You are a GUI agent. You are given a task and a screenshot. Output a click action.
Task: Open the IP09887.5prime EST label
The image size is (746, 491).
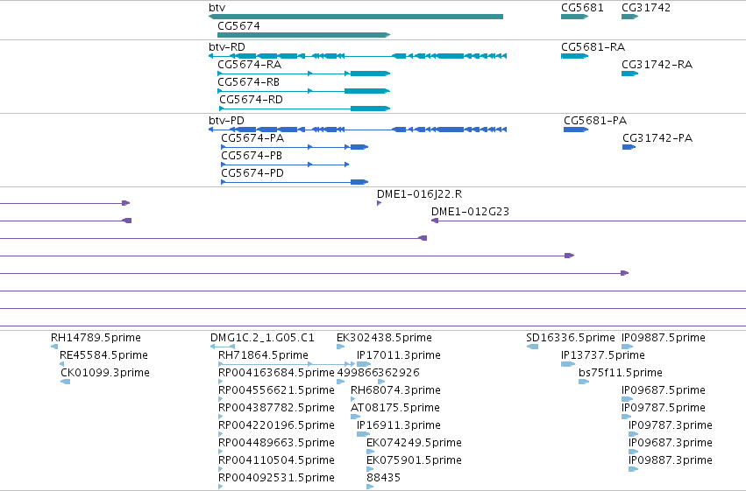(664, 338)
